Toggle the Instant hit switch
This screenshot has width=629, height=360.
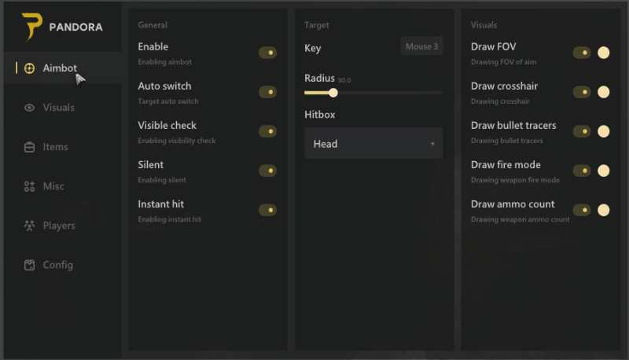point(267,210)
